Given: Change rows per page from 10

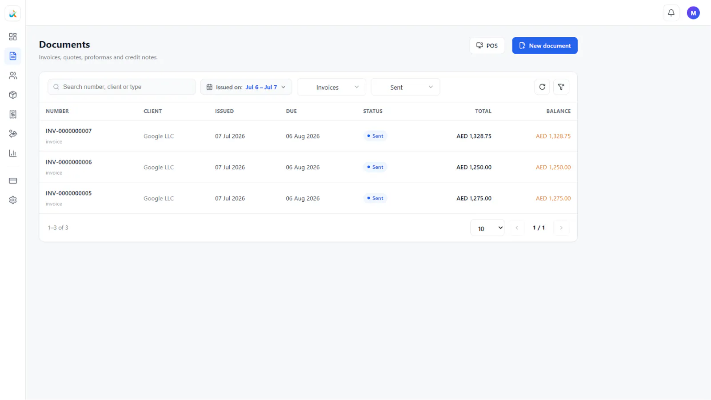Looking at the screenshot, I should pyautogui.click(x=487, y=228).
